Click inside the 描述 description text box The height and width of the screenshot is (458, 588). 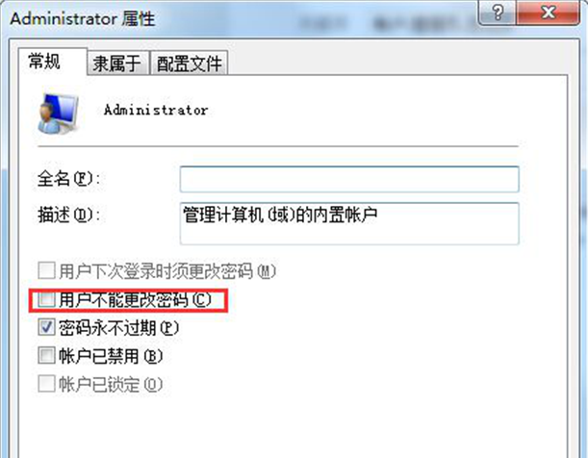click(x=349, y=224)
